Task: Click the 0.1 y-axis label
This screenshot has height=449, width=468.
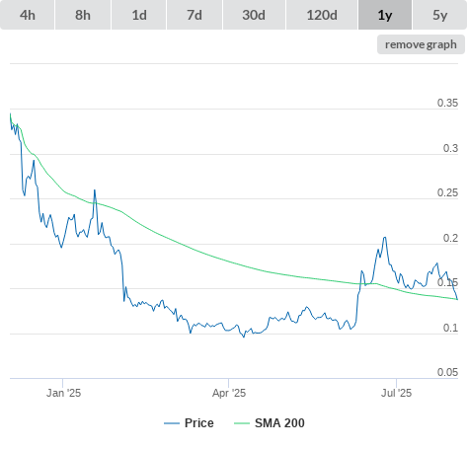Action: click(x=450, y=328)
